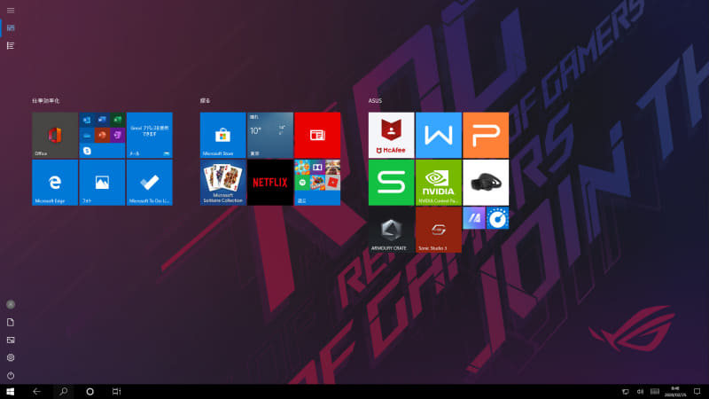Open the orange P (WPS Presentation) tile
709x399 pixels.
(486, 135)
